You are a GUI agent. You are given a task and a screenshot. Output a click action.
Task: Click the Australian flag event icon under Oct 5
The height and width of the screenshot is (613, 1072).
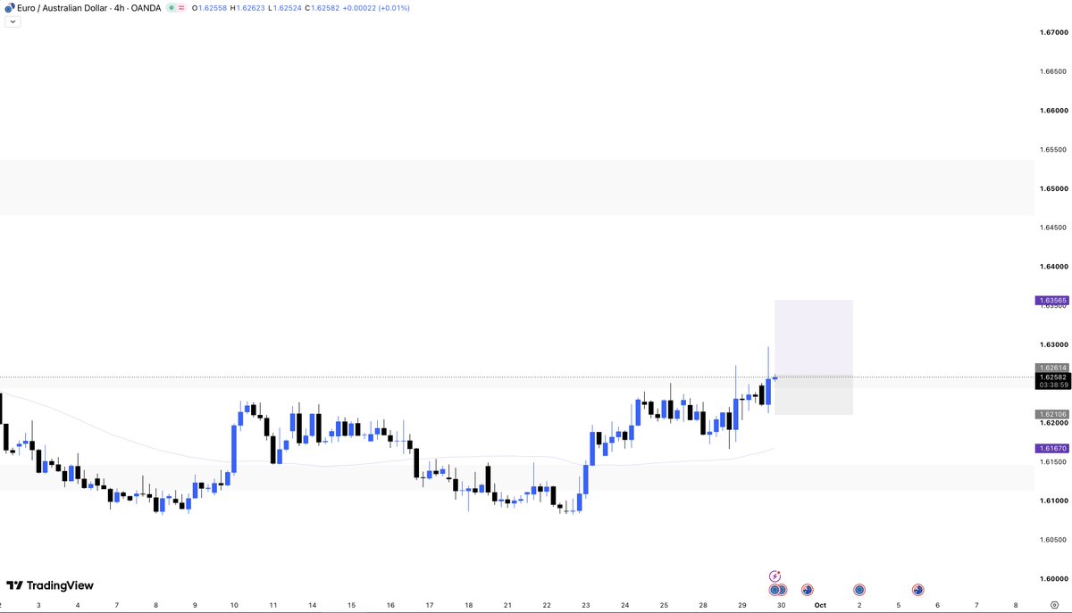[x=917, y=590]
